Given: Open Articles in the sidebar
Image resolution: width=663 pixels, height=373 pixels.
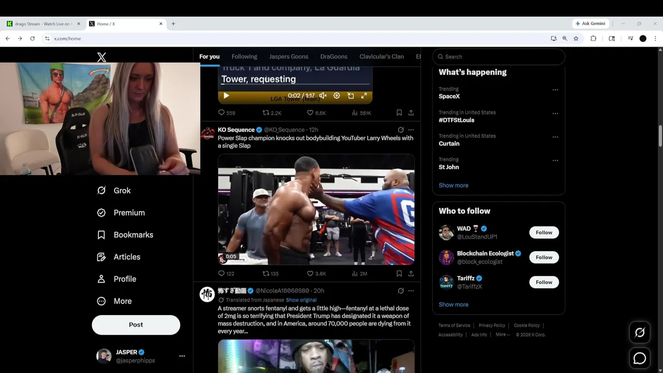Looking at the screenshot, I should (x=119, y=257).
